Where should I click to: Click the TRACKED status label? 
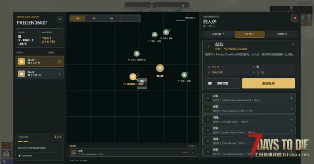[217, 72]
